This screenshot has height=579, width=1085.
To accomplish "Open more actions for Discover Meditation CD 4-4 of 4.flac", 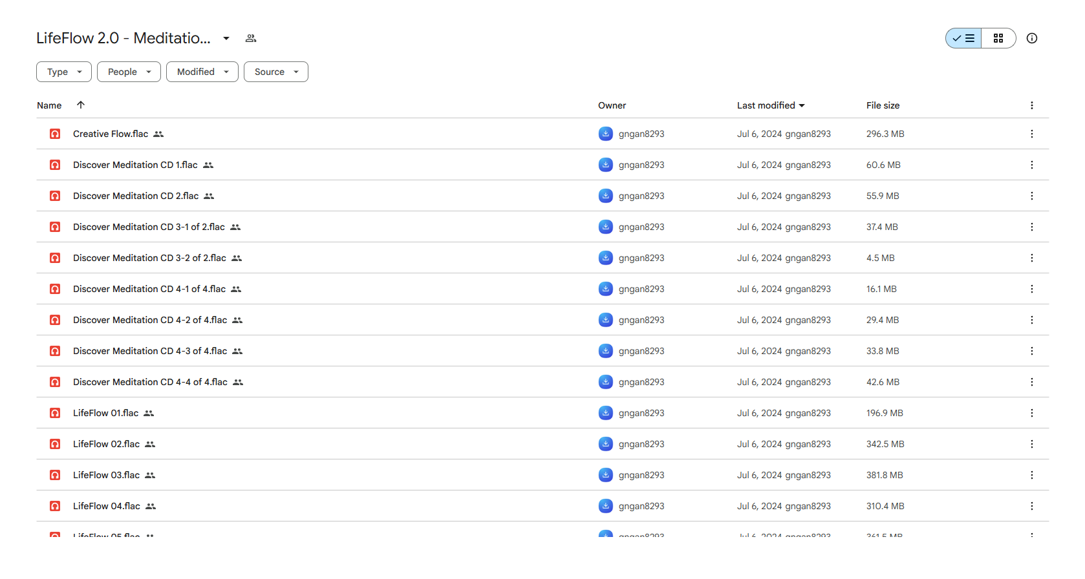I will tap(1032, 382).
